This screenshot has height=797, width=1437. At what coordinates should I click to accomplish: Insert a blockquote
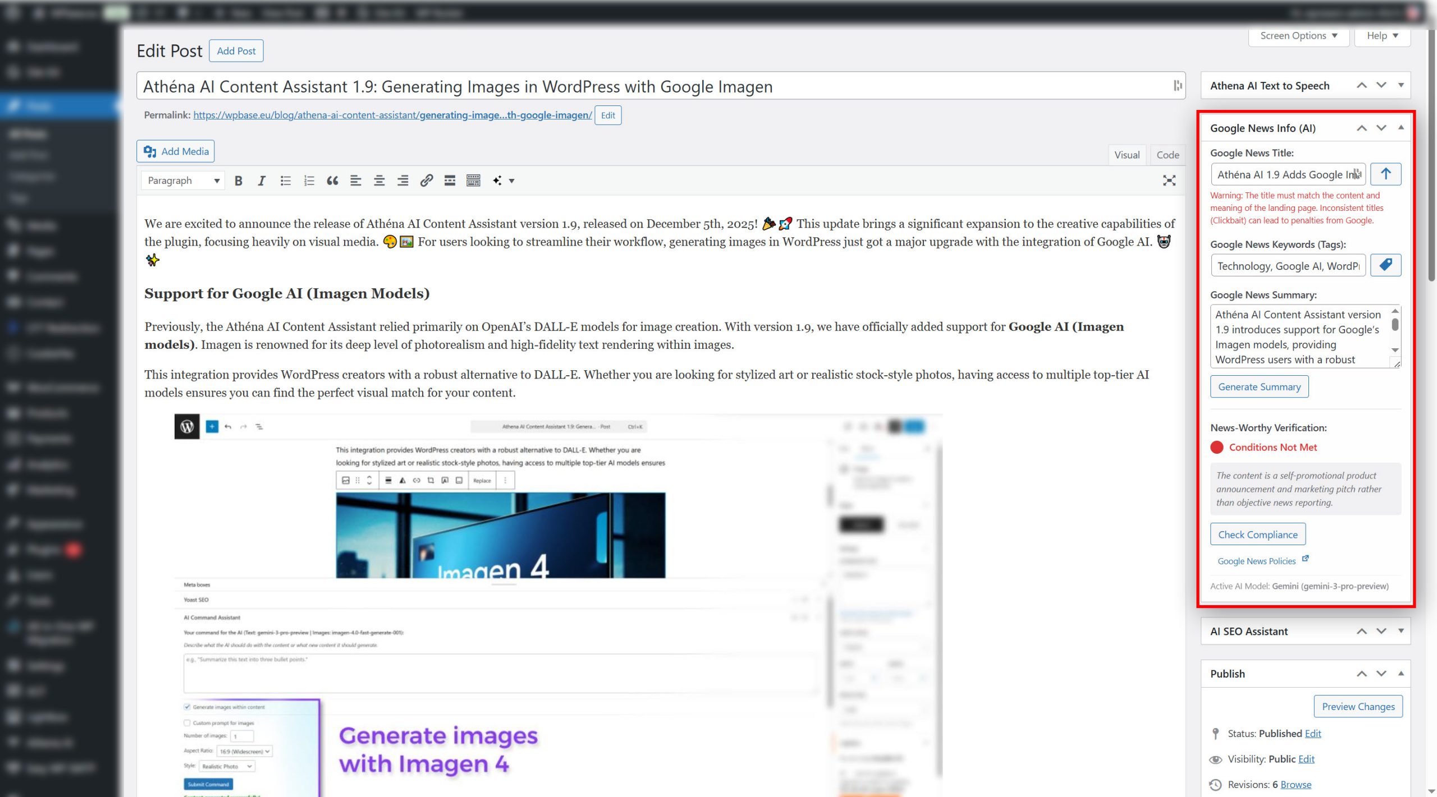click(332, 181)
